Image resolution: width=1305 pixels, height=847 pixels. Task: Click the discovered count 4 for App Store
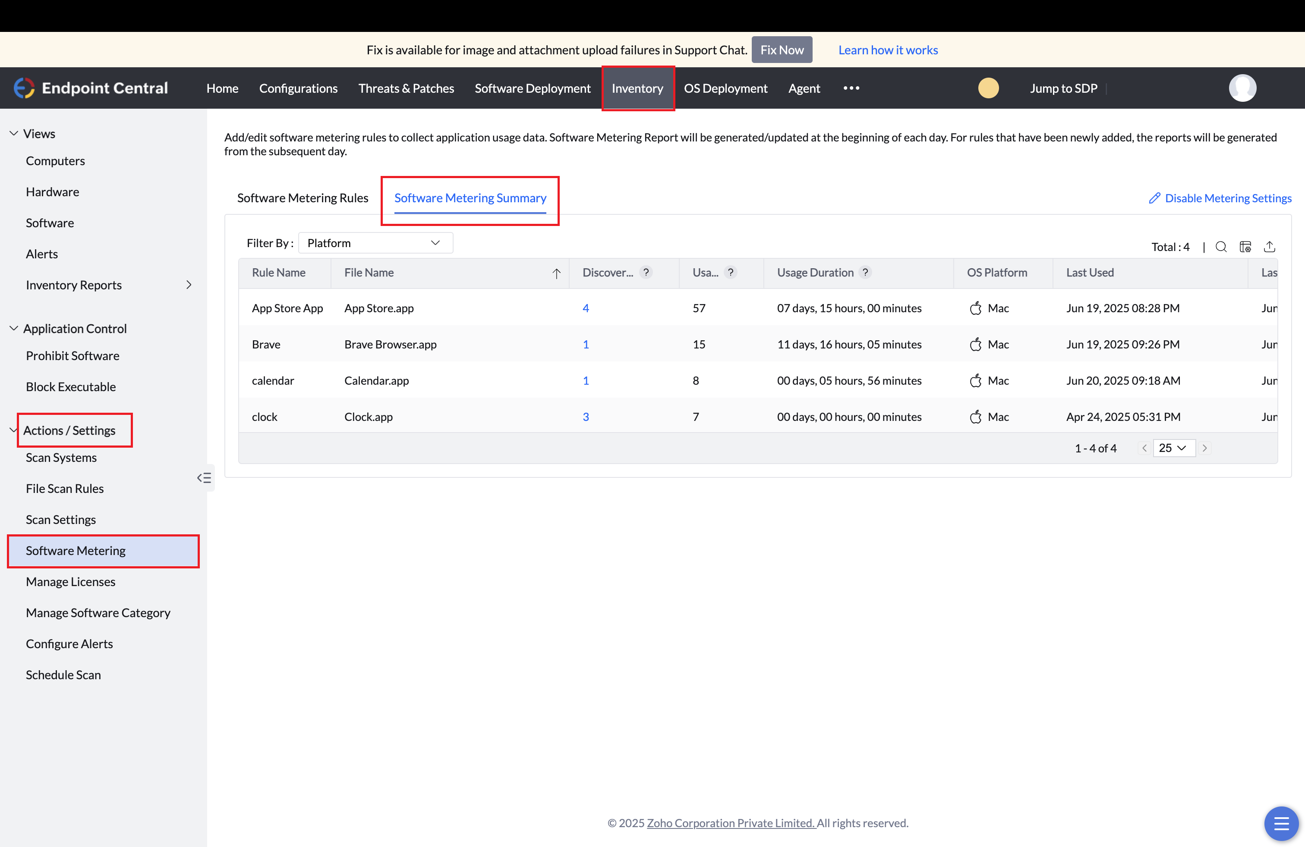click(586, 308)
